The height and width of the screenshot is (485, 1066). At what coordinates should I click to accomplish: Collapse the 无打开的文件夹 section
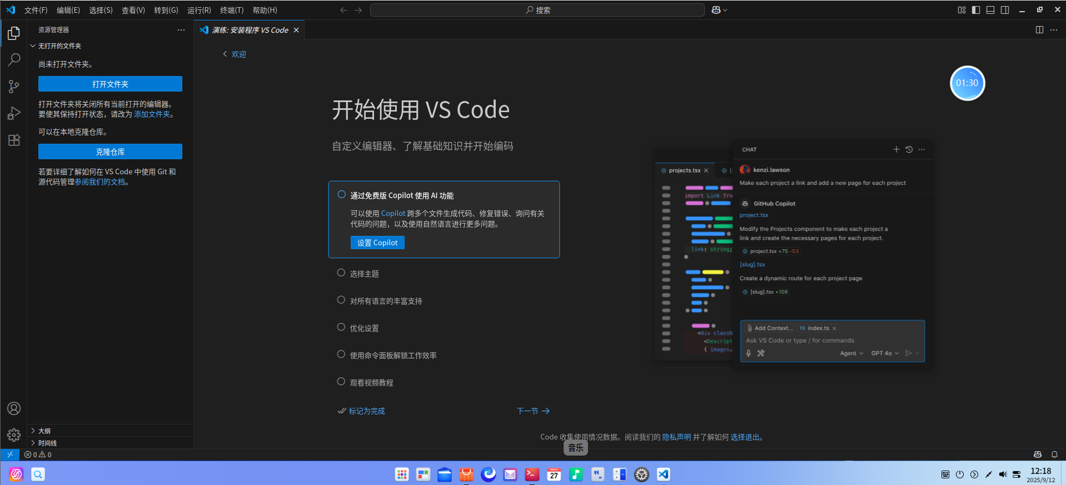[110, 46]
